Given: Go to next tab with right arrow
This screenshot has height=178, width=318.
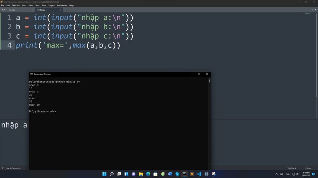Looking at the screenshot, I should [x=4, y=10].
